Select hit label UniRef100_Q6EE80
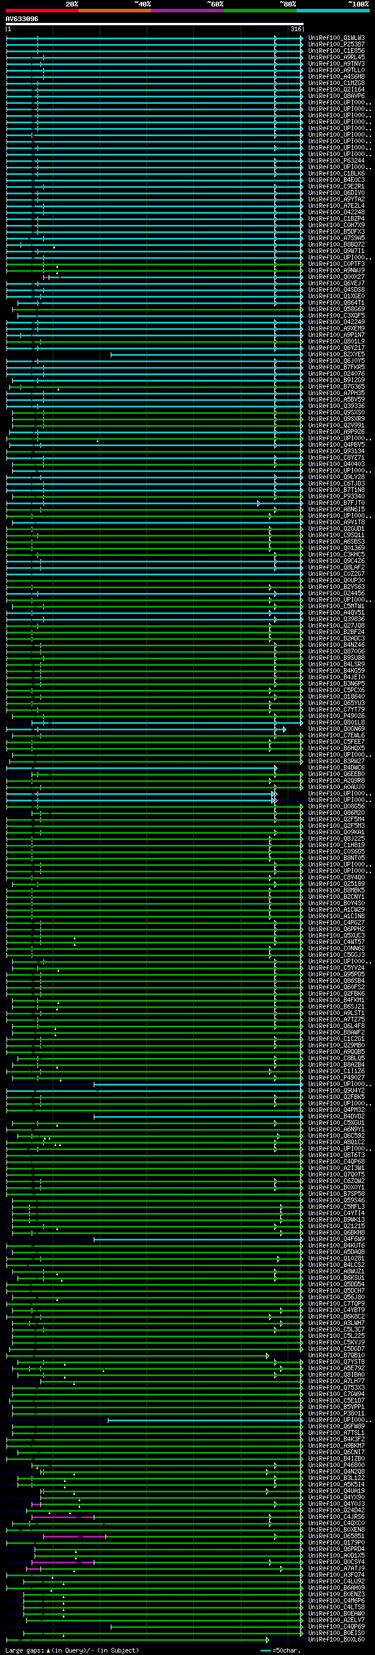 [x=336, y=774]
